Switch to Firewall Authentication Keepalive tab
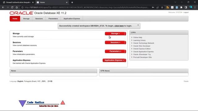 pyautogui.click(x=18, y=2)
